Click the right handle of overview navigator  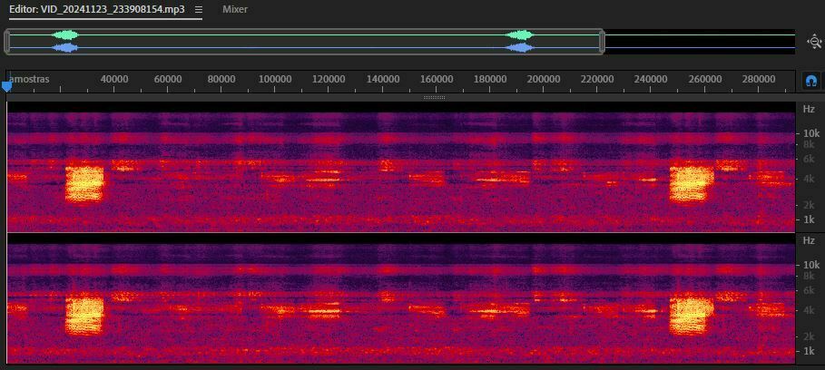point(602,42)
